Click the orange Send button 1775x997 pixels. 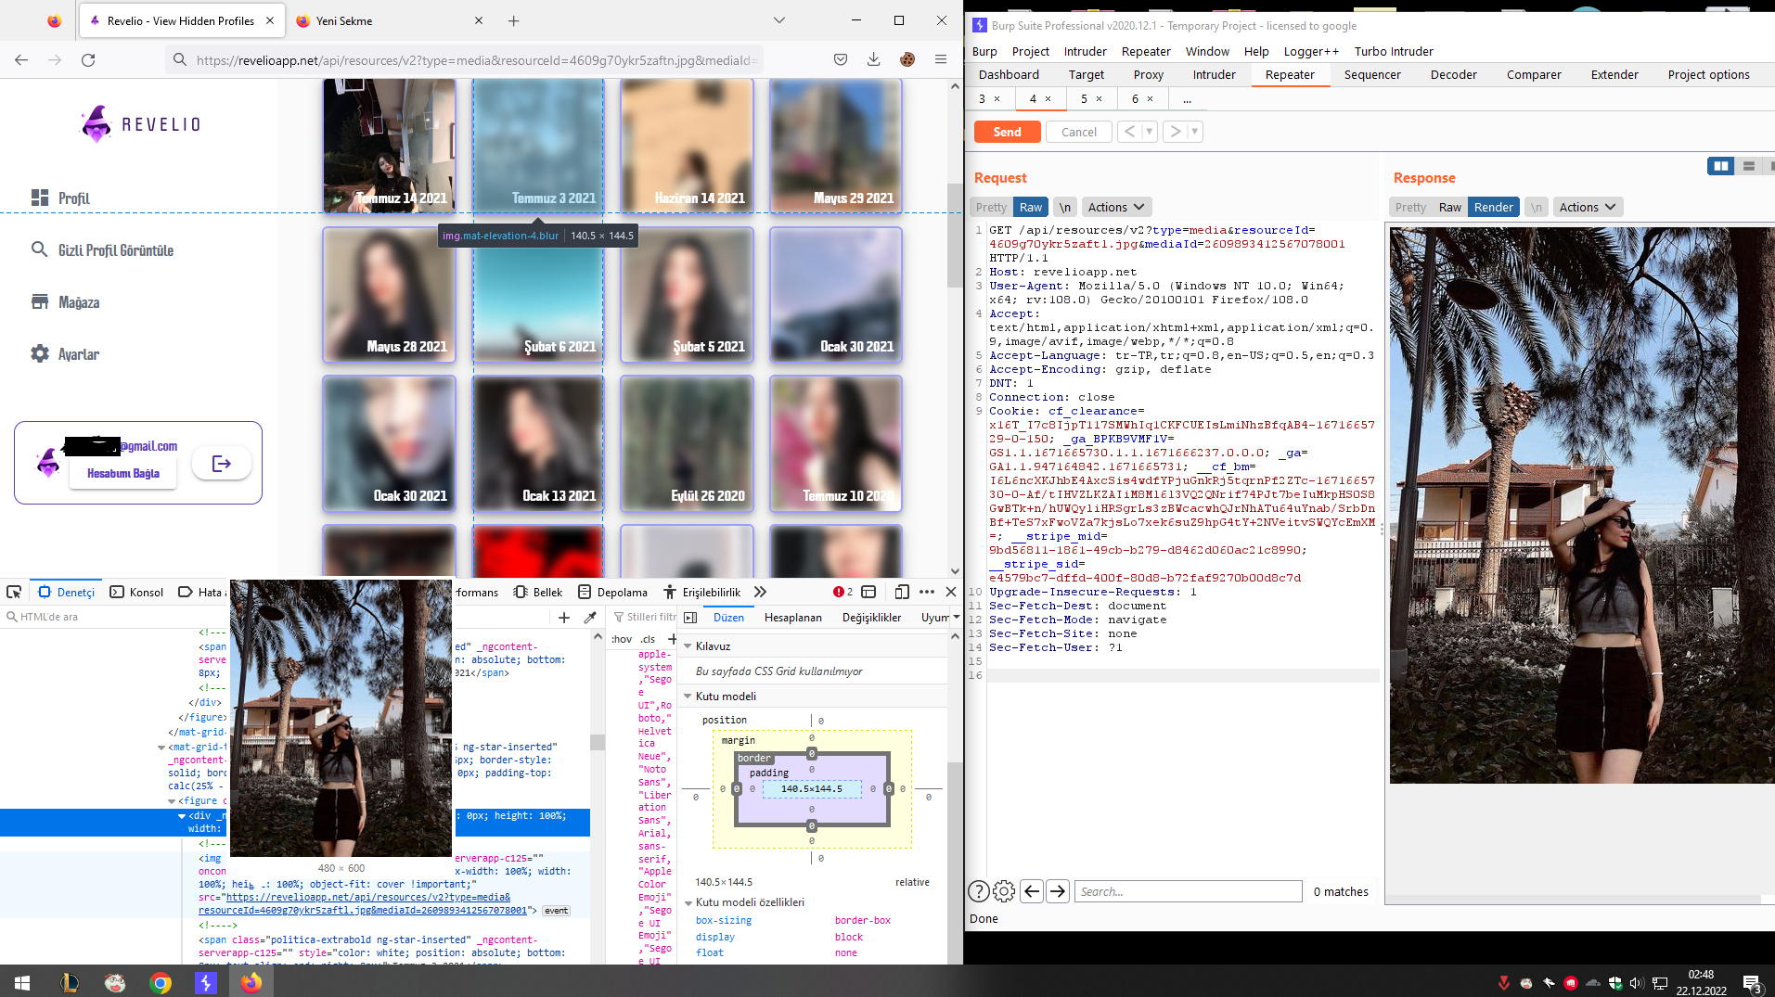1007,132
